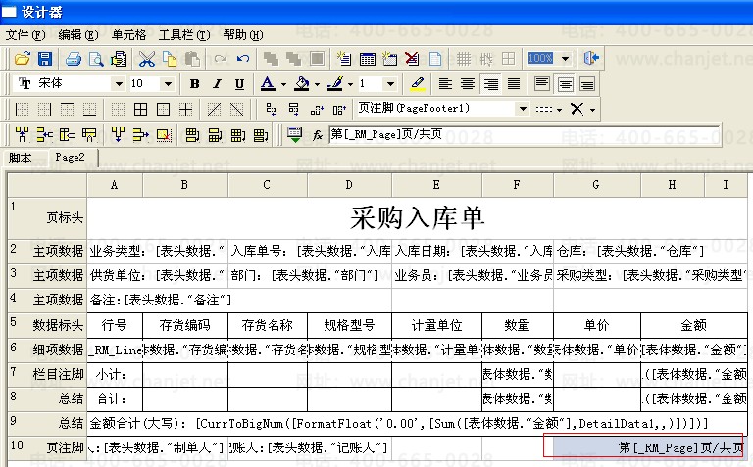Select the 存货编码 header cell
This screenshot has width=753, height=467.
click(185, 326)
